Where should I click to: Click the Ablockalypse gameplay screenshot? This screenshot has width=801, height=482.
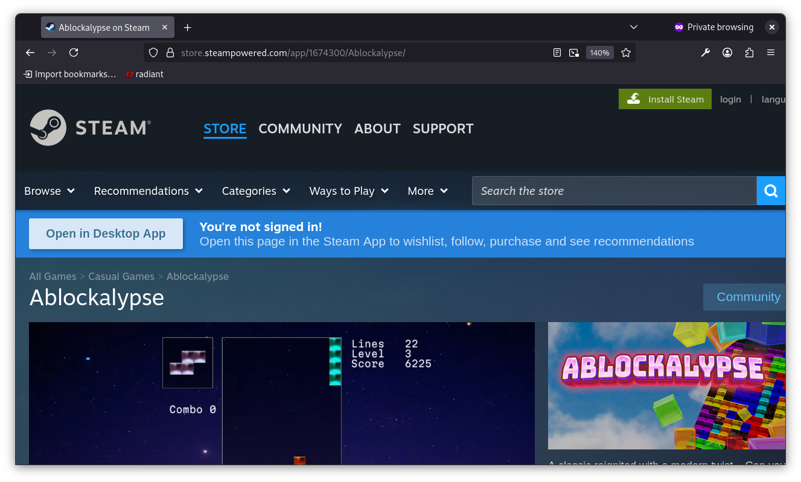pyautogui.click(x=282, y=393)
